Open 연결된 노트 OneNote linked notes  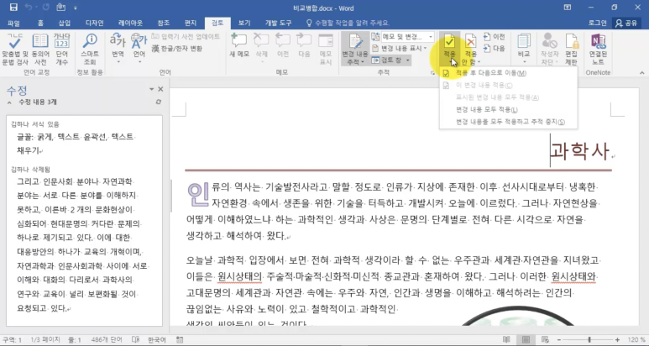[x=598, y=50]
